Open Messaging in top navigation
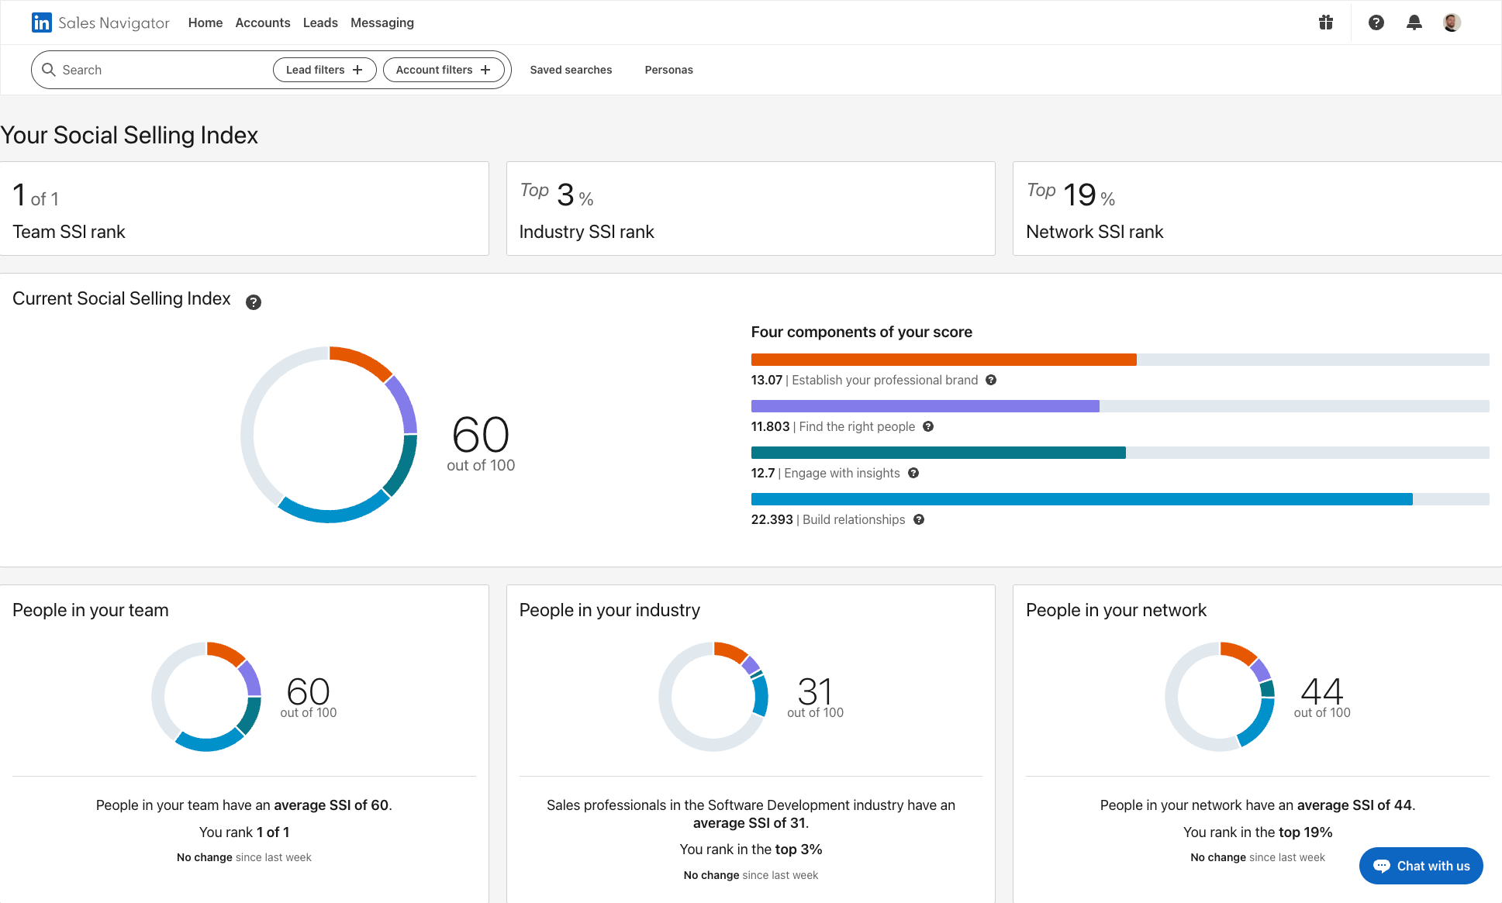This screenshot has height=903, width=1502. point(382,22)
